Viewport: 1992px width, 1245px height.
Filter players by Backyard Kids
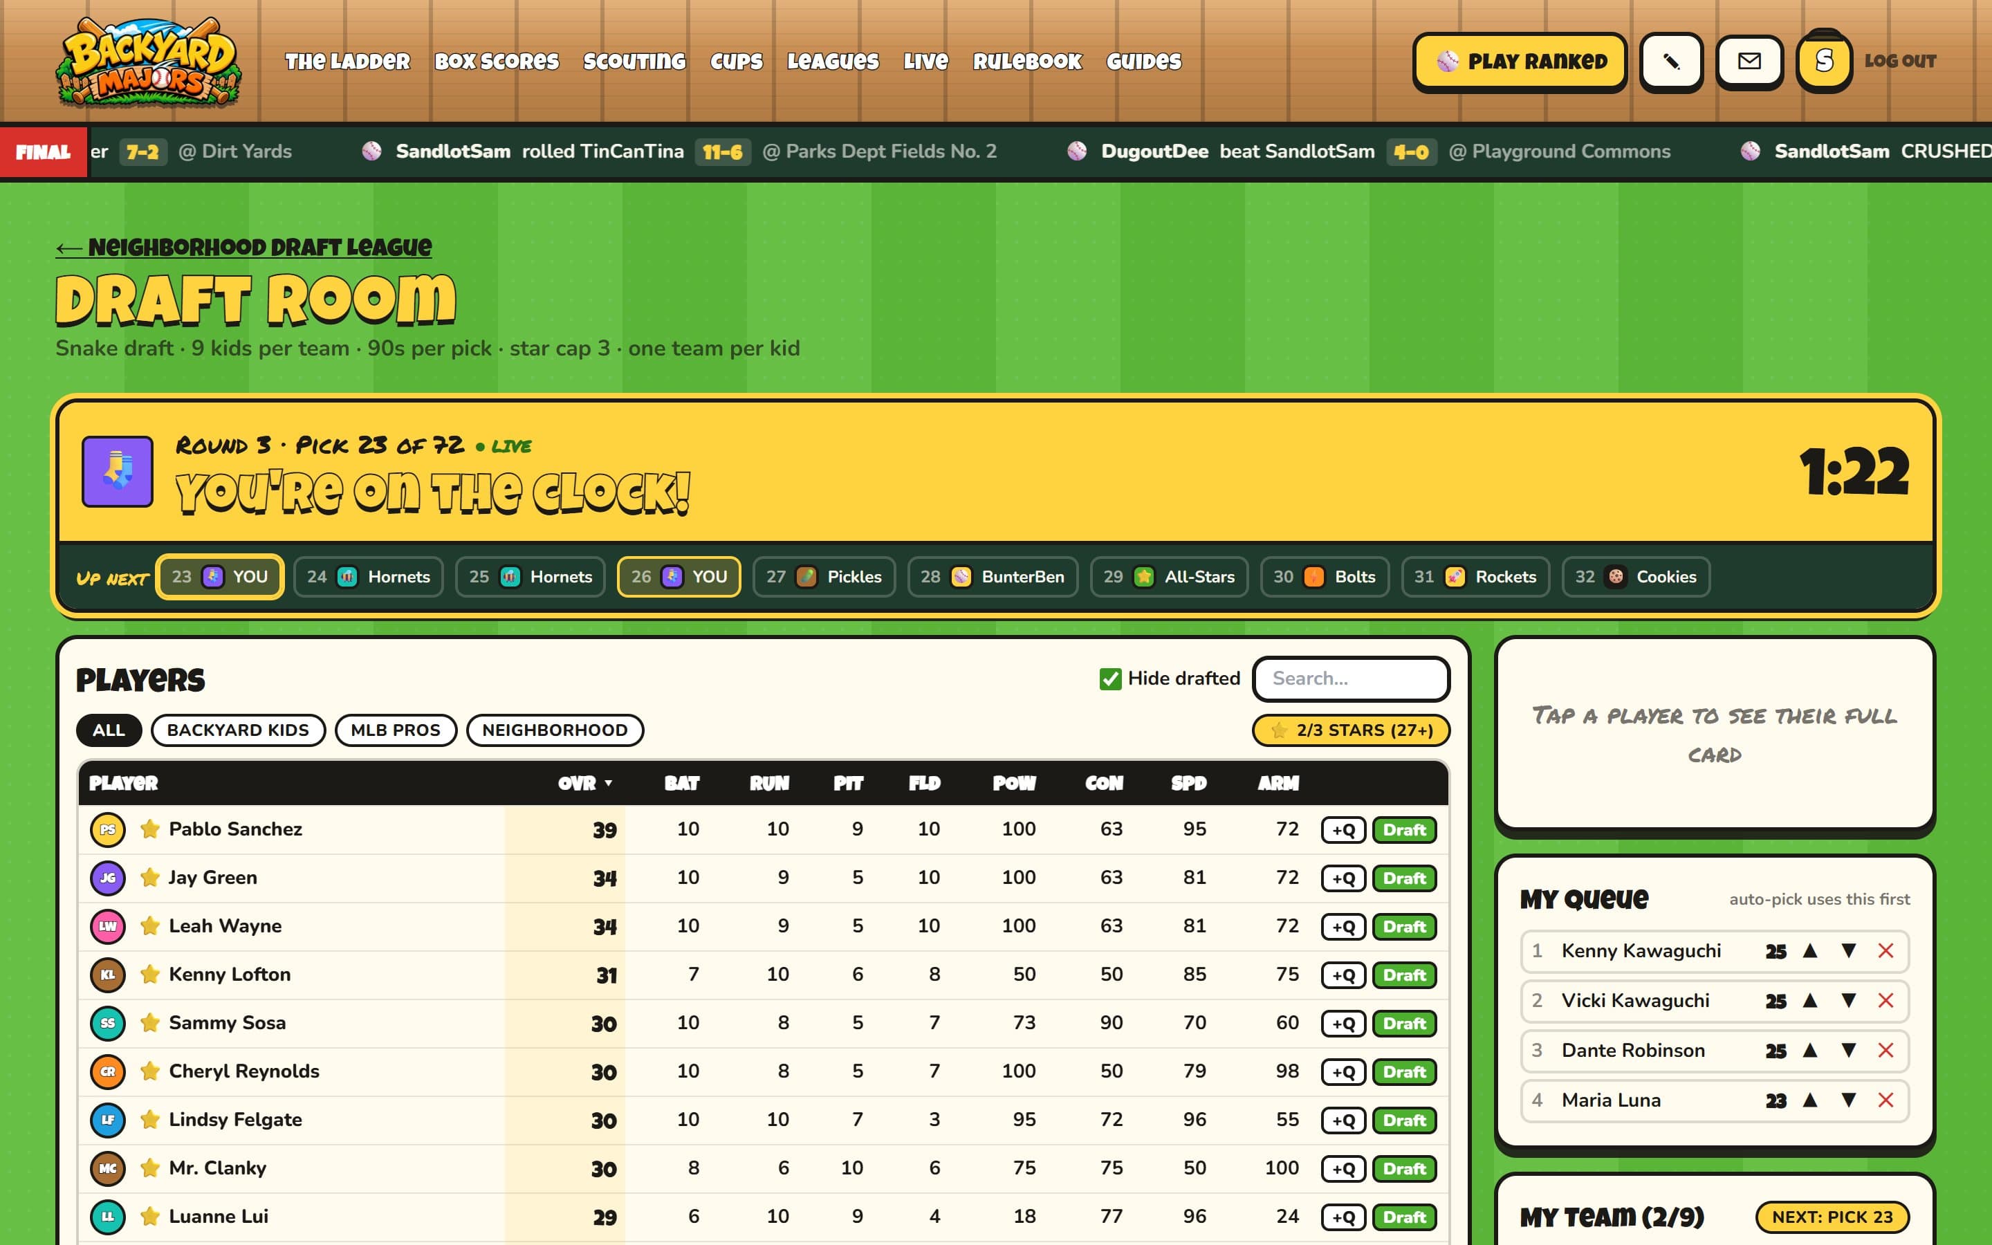(x=238, y=730)
